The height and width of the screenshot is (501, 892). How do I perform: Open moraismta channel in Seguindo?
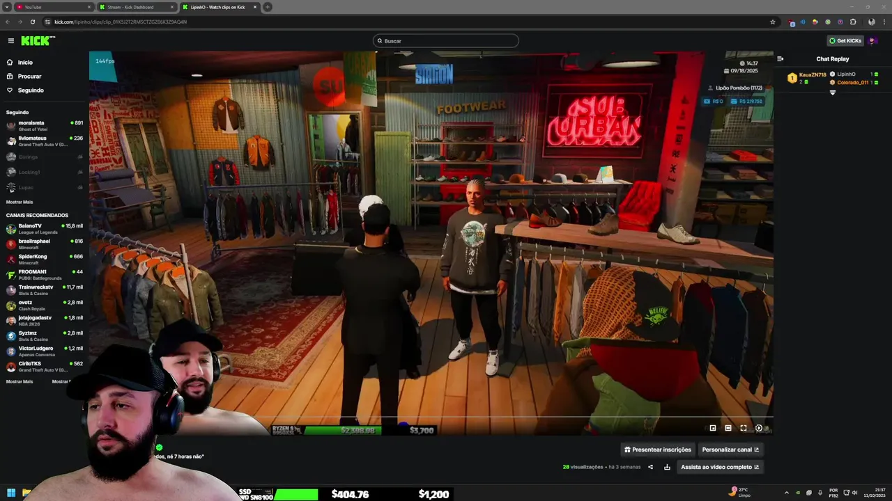pyautogui.click(x=45, y=125)
